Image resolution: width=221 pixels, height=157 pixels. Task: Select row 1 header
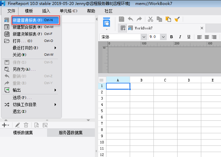102,86
